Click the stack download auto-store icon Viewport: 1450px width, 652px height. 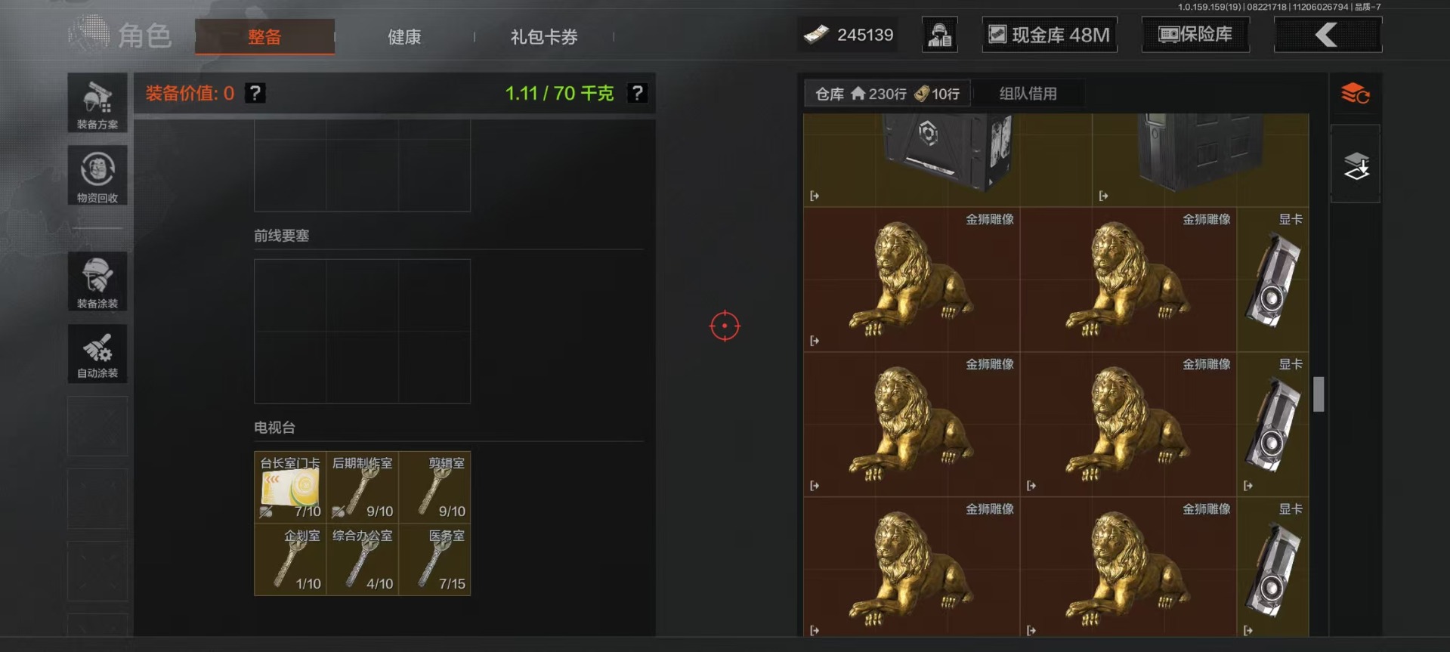[x=1356, y=164]
